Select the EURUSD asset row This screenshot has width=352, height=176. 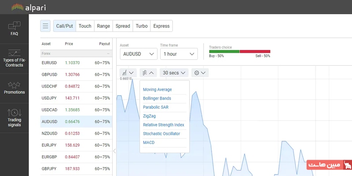(x=76, y=63)
